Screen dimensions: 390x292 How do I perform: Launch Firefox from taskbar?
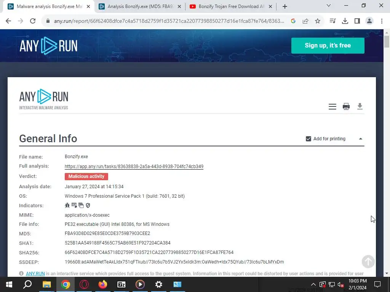coord(102,284)
